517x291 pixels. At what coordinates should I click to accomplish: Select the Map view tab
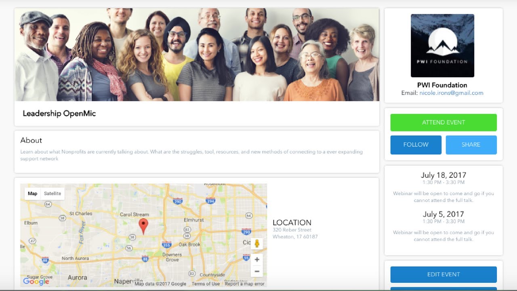tap(33, 194)
